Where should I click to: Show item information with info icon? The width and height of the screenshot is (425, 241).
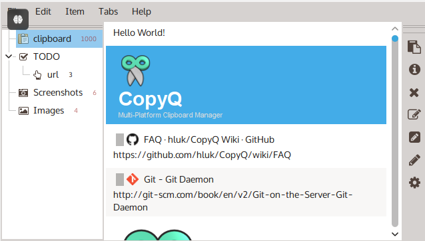(x=414, y=70)
